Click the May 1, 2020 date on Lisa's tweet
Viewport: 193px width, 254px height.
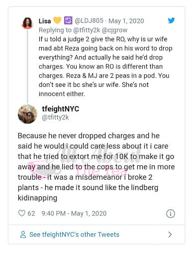click(126, 21)
